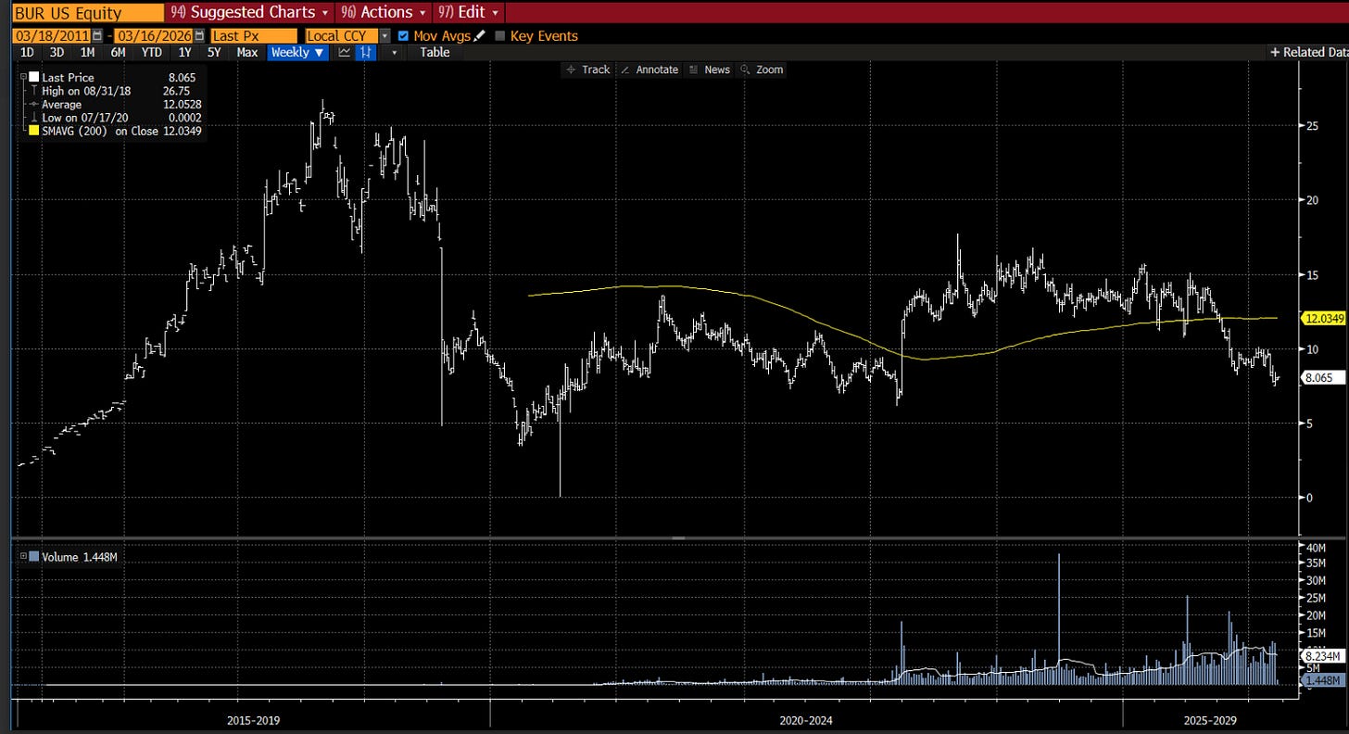Click the 8.234M volume average axis label

[x=1324, y=656]
